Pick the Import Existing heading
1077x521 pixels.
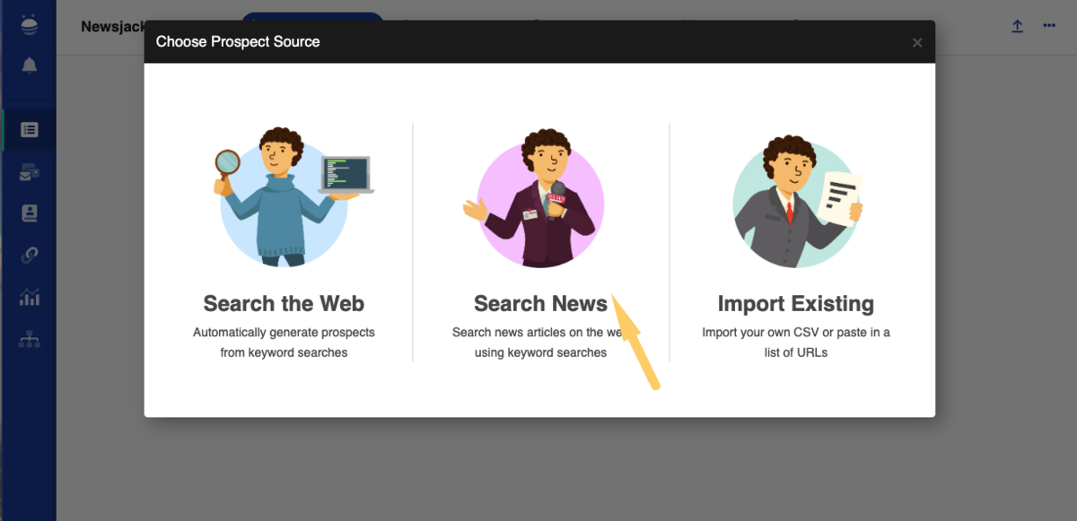click(x=796, y=303)
